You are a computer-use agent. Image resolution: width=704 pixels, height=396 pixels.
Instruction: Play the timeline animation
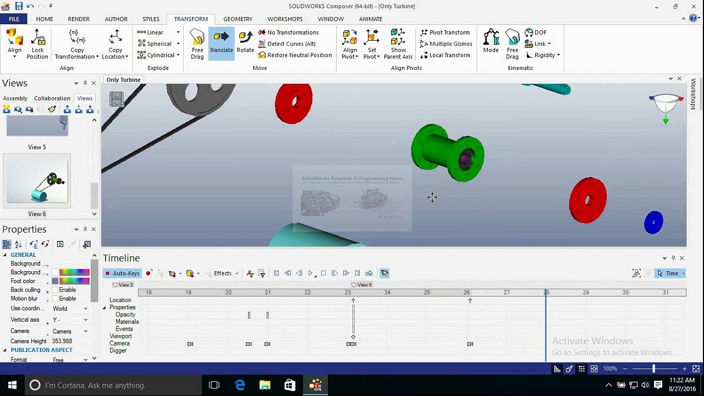pyautogui.click(x=311, y=273)
